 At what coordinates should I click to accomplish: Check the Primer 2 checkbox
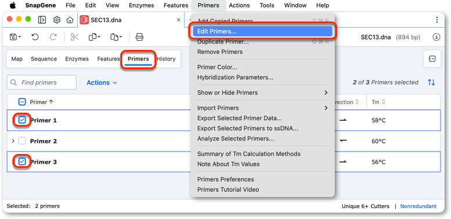[22, 141]
